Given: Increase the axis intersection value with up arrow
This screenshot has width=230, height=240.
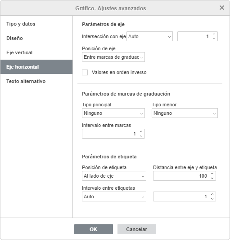Looking at the screenshot, I should pyautogui.click(x=214, y=34).
